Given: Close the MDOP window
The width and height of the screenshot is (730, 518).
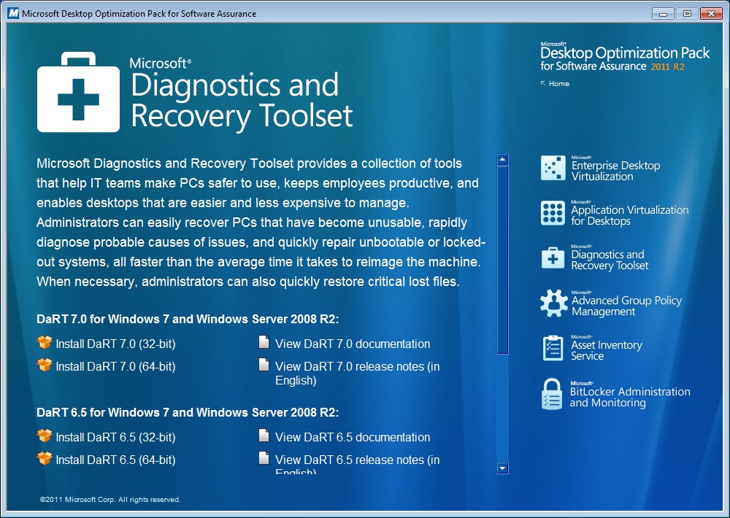Looking at the screenshot, I should pyautogui.click(x=711, y=13).
